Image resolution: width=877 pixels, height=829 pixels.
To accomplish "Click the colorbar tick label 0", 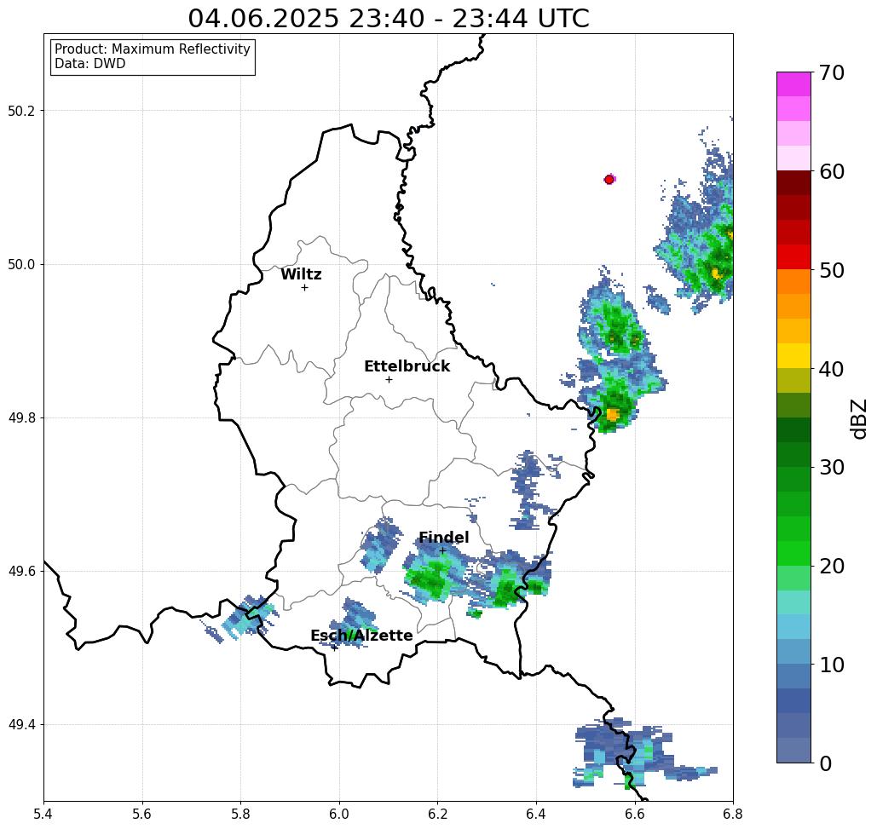I will pyautogui.click(x=825, y=763).
